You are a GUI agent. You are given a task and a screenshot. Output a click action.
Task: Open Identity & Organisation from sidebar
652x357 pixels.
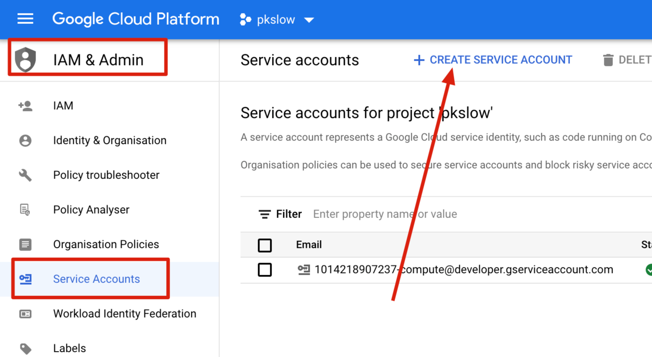point(109,140)
